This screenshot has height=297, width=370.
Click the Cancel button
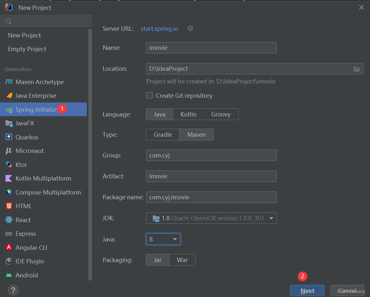point(347,291)
